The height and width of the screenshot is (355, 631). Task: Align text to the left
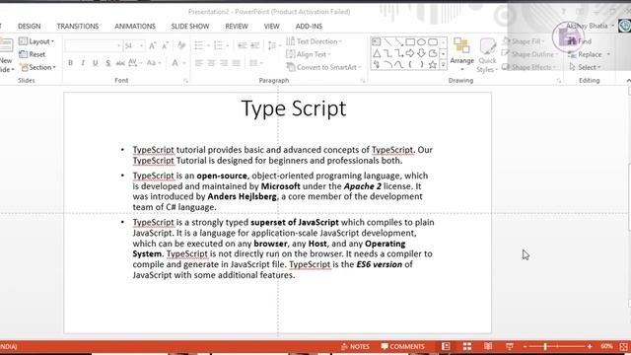pyautogui.click(x=199, y=63)
